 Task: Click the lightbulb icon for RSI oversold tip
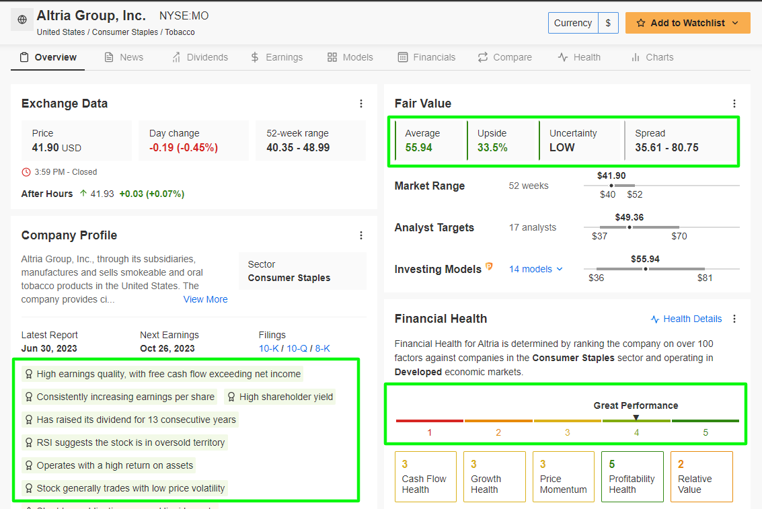[x=29, y=442]
